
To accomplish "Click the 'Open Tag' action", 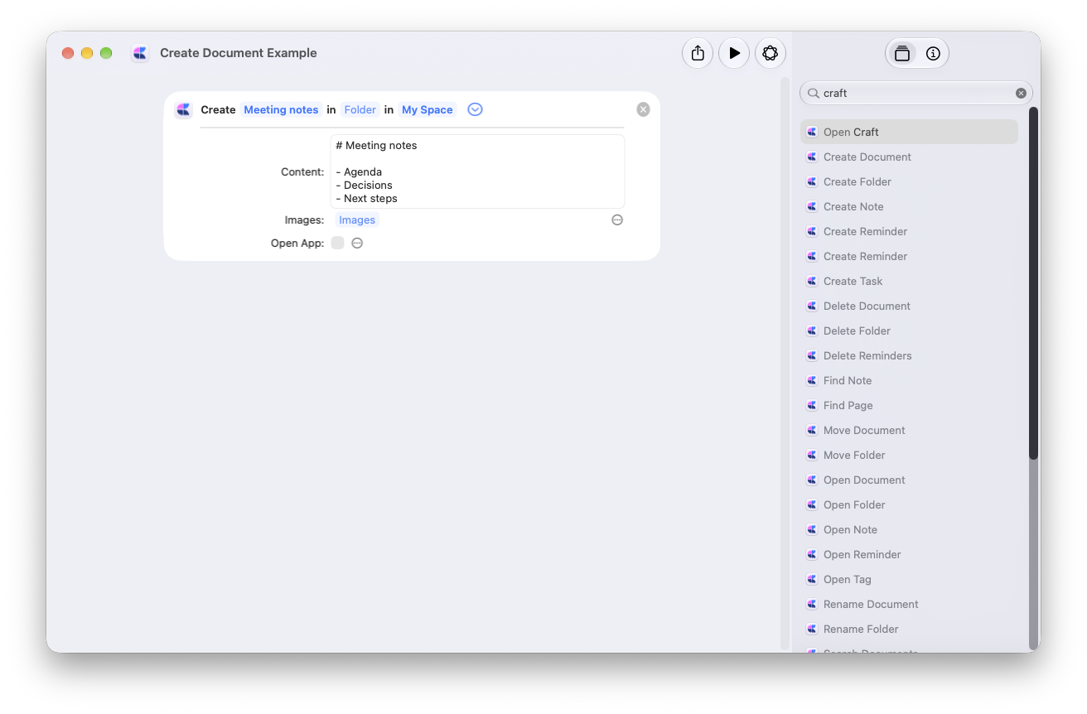I will (909, 579).
